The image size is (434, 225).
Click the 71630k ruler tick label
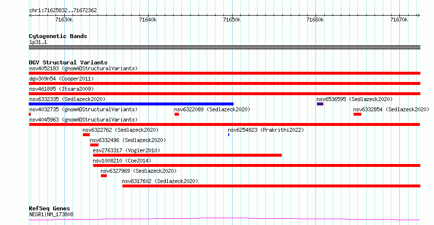tap(64, 20)
